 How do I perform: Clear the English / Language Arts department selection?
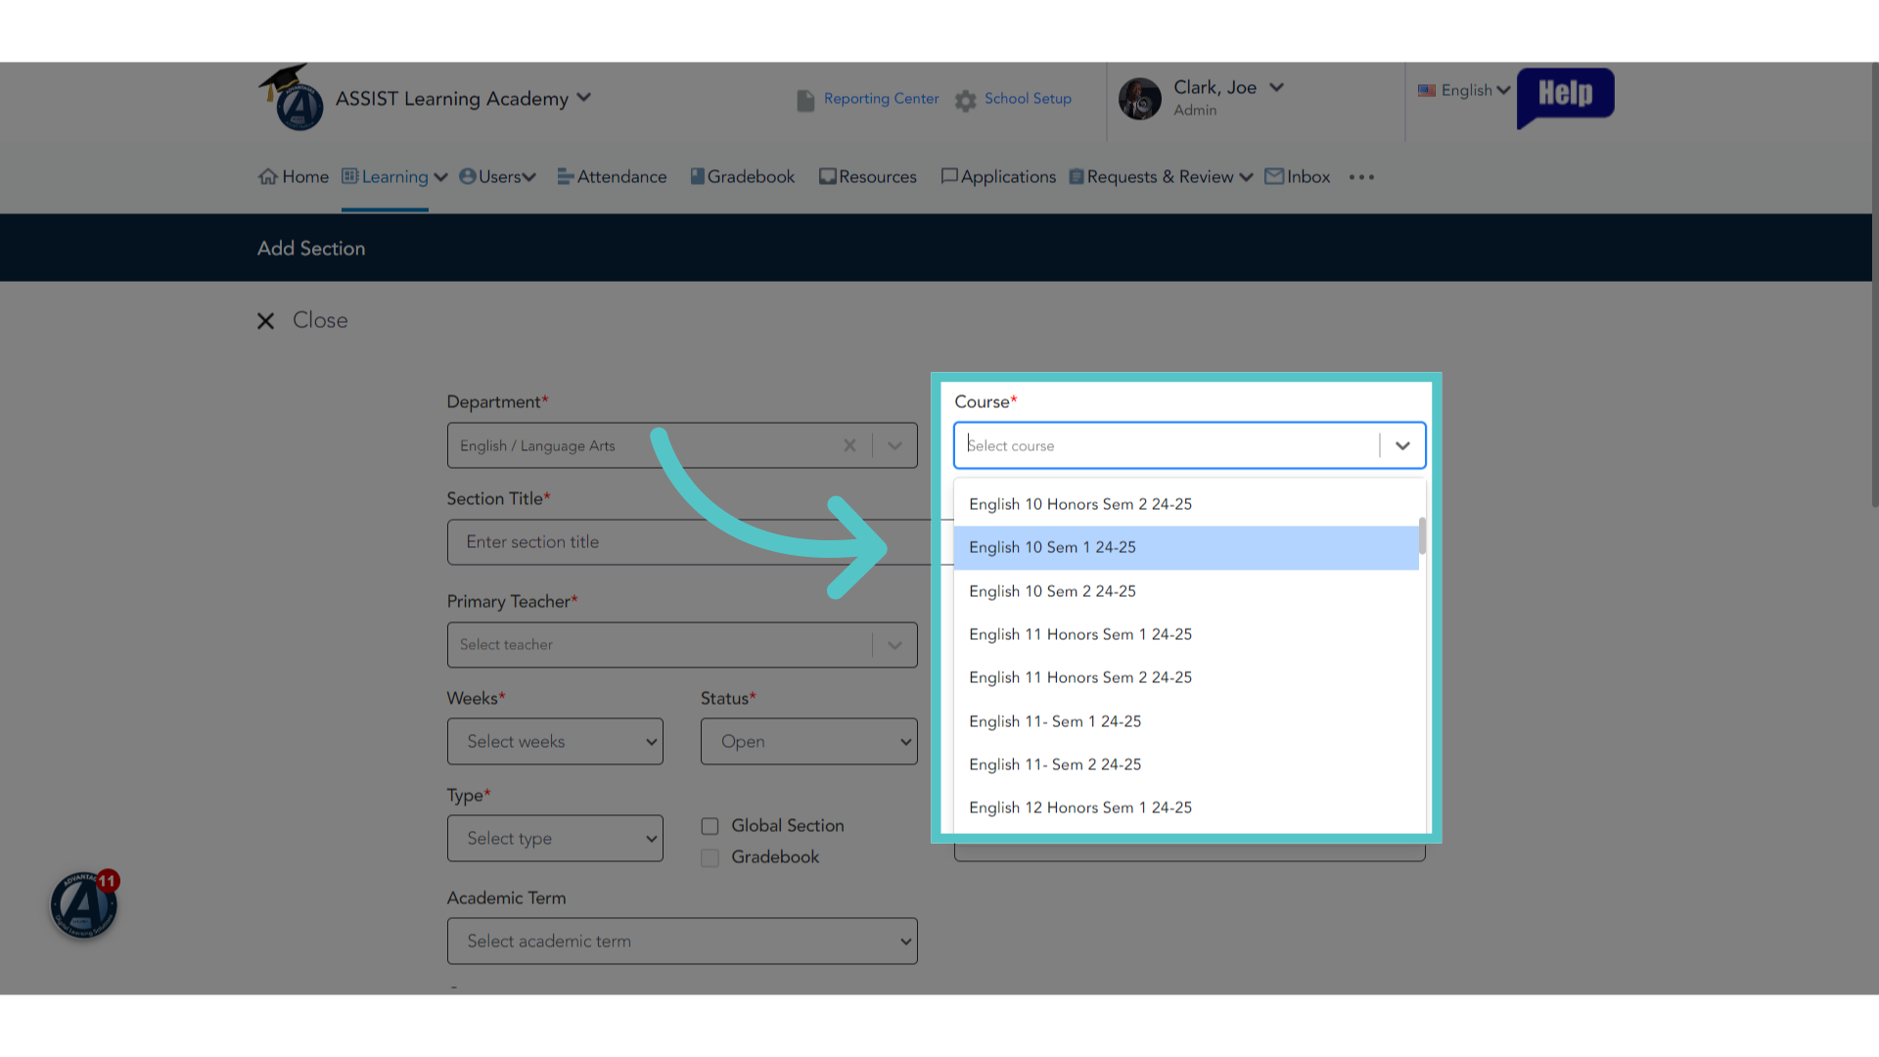pyautogui.click(x=849, y=445)
